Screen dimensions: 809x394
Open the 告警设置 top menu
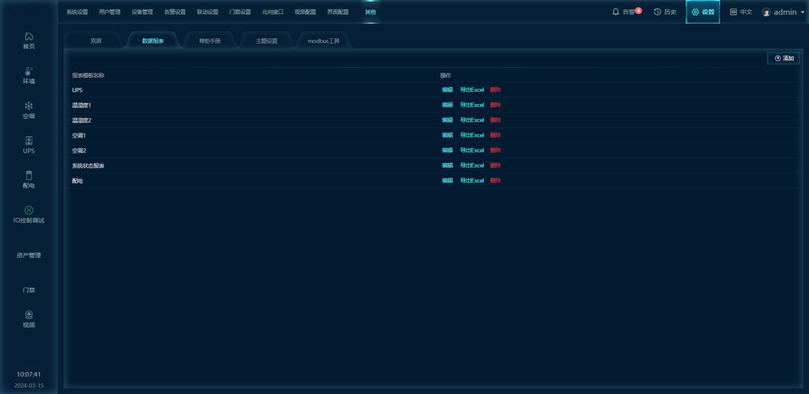tap(174, 12)
